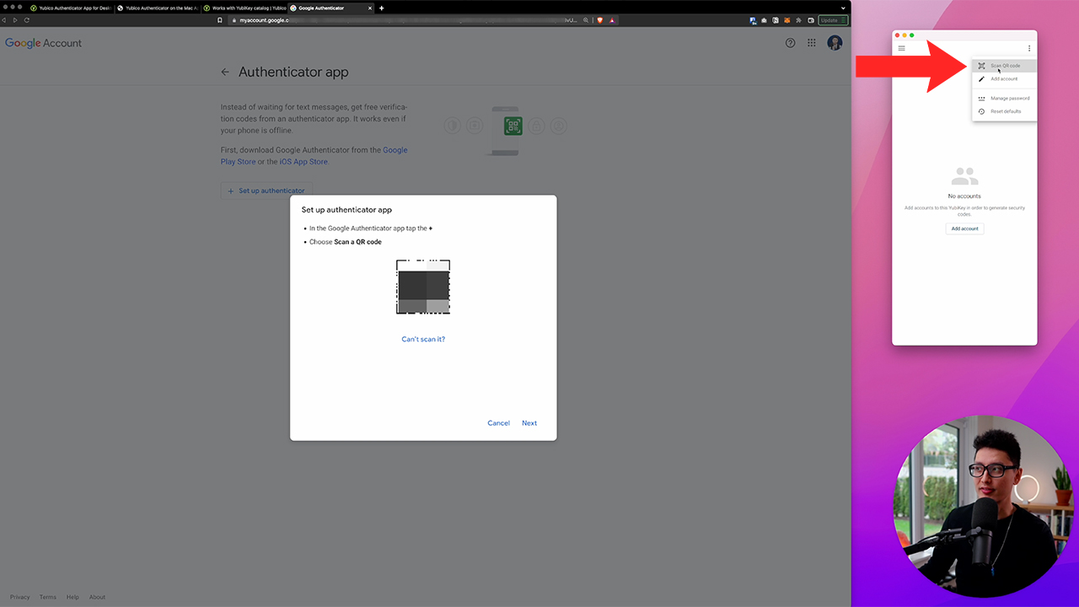Image resolution: width=1079 pixels, height=607 pixels.
Task: Click the QR code image in the dialog
Action: click(423, 287)
